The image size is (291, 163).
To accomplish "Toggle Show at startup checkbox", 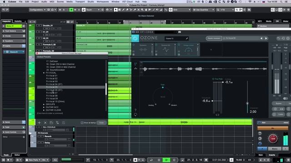I will [82, 123].
